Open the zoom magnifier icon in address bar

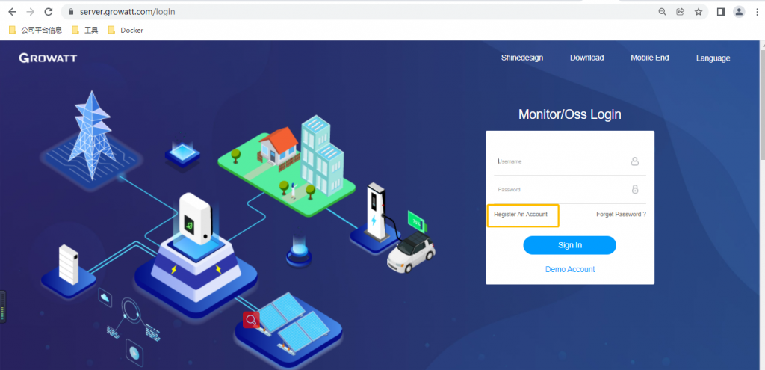(662, 12)
